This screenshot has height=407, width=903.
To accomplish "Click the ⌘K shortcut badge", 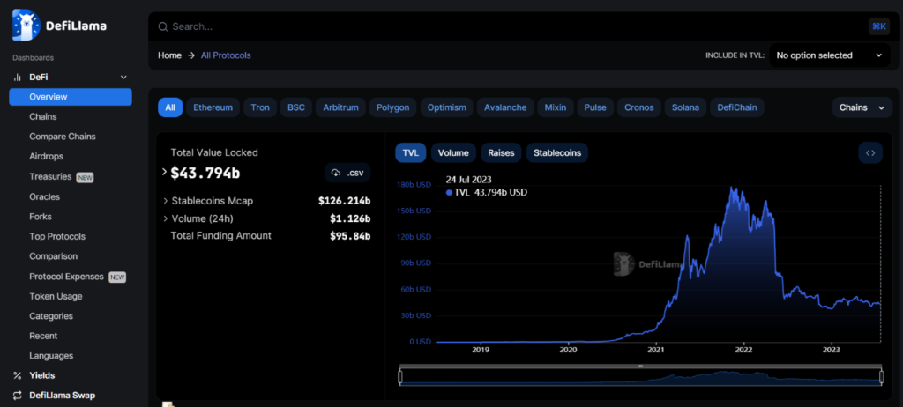I will click(878, 26).
